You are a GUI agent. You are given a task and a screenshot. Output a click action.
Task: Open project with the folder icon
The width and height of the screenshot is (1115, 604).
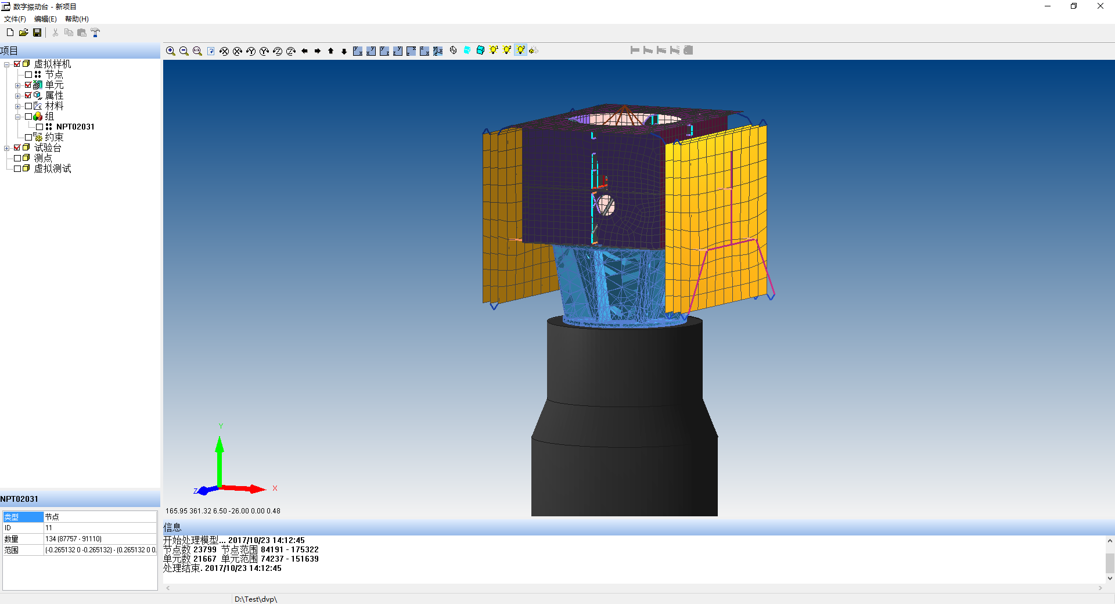tap(23, 33)
